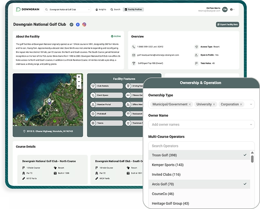Viewport: 260px width, 209px height.
Task: Click the TM user avatar
Action: point(225,9)
